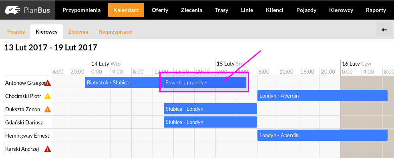
Task: Select the Białystok - Słubice trip block
Action: tap(124, 82)
